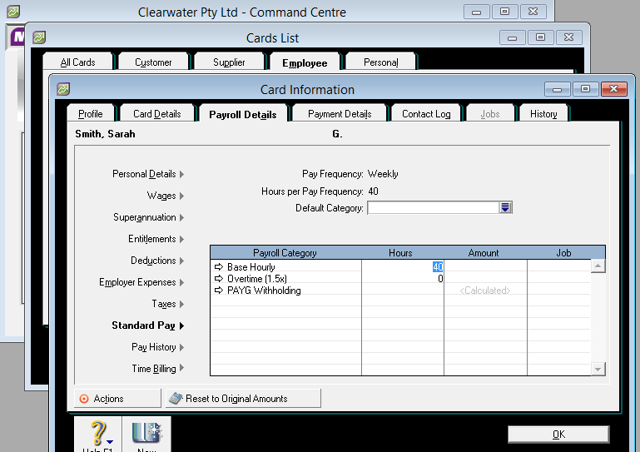Close the Command Centre window
This screenshot has height=452, width=640.
(533, 12)
